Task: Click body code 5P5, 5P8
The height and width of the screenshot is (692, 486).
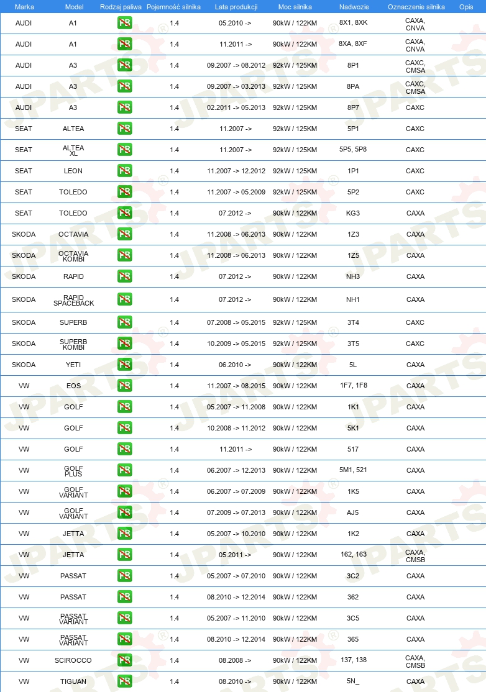Action: coord(353,149)
